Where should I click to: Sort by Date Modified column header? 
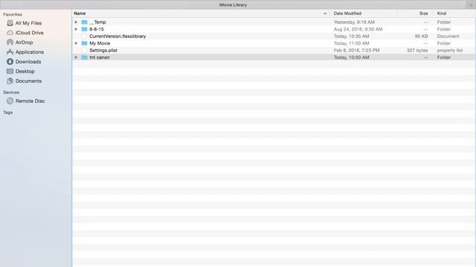coord(347,13)
